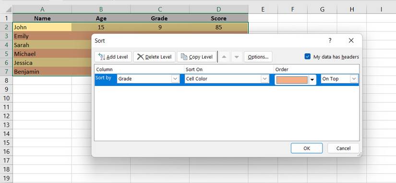Open sort Options dialog
Screen dimensions: 396x183
pos(258,57)
